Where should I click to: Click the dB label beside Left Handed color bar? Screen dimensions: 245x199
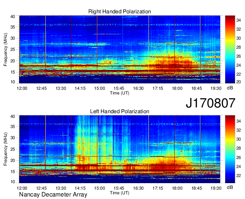coord(230,187)
